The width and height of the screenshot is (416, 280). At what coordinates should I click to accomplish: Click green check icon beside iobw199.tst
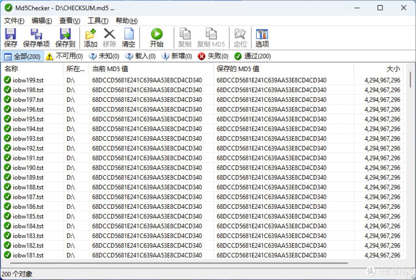tap(7, 80)
